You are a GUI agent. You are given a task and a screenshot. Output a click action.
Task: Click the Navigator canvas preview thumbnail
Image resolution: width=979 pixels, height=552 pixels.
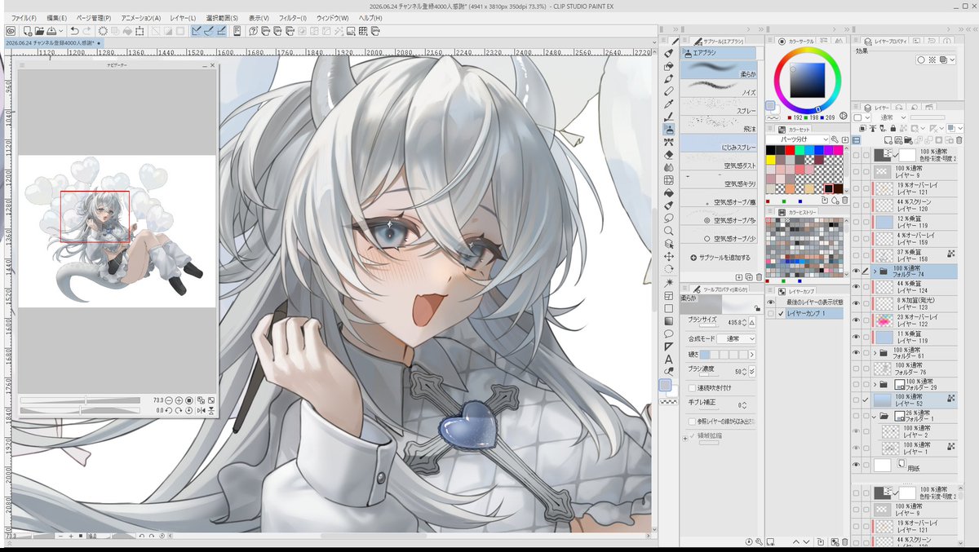click(x=117, y=232)
